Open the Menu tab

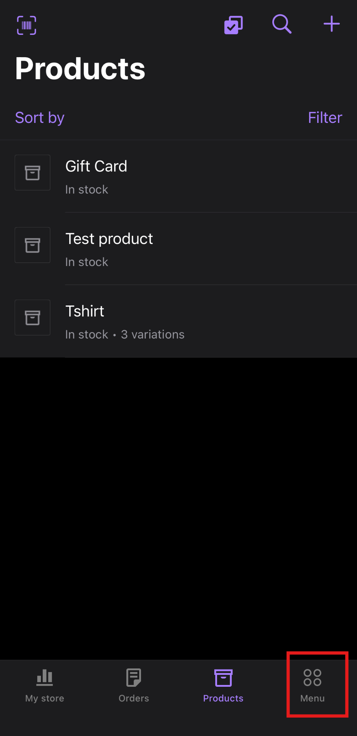pyautogui.click(x=313, y=685)
